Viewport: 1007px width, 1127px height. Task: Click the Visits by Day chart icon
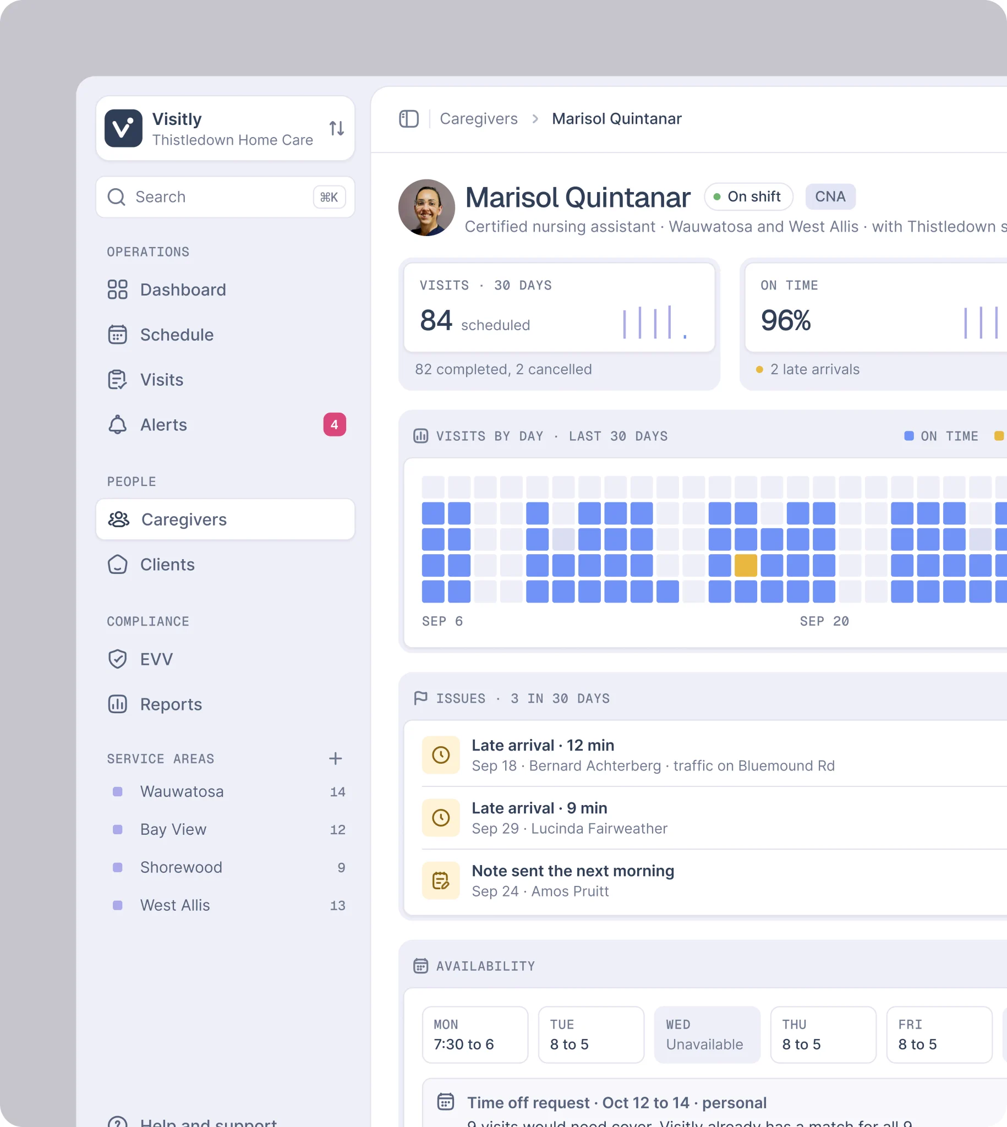(420, 436)
